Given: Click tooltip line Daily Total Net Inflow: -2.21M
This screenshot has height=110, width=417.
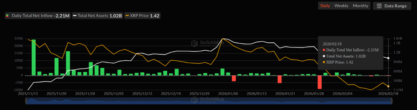Looking at the screenshot, I should point(350,50).
